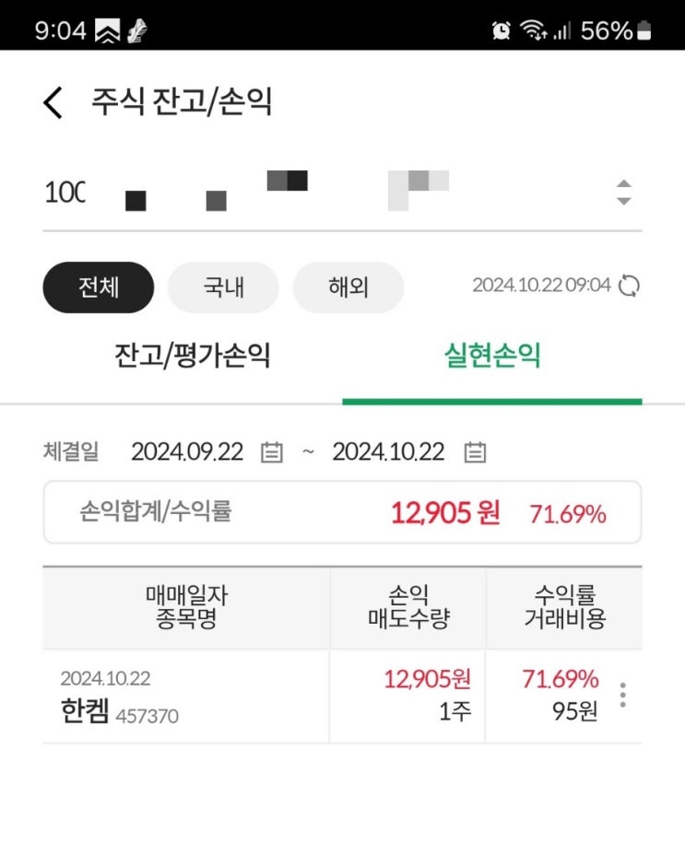Tap the back arrow icon
Viewport: 685px width, 867px height.
[x=53, y=102]
